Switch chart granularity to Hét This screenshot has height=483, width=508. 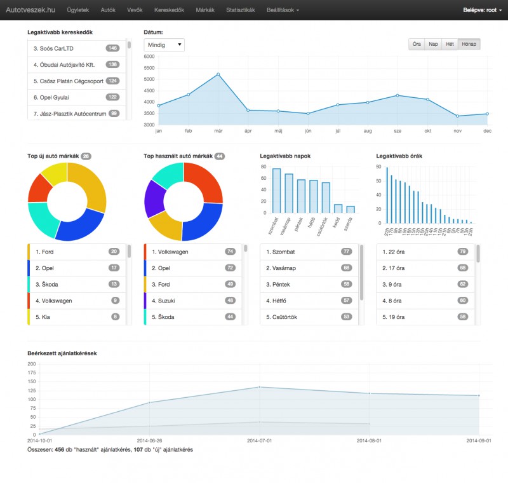click(450, 44)
